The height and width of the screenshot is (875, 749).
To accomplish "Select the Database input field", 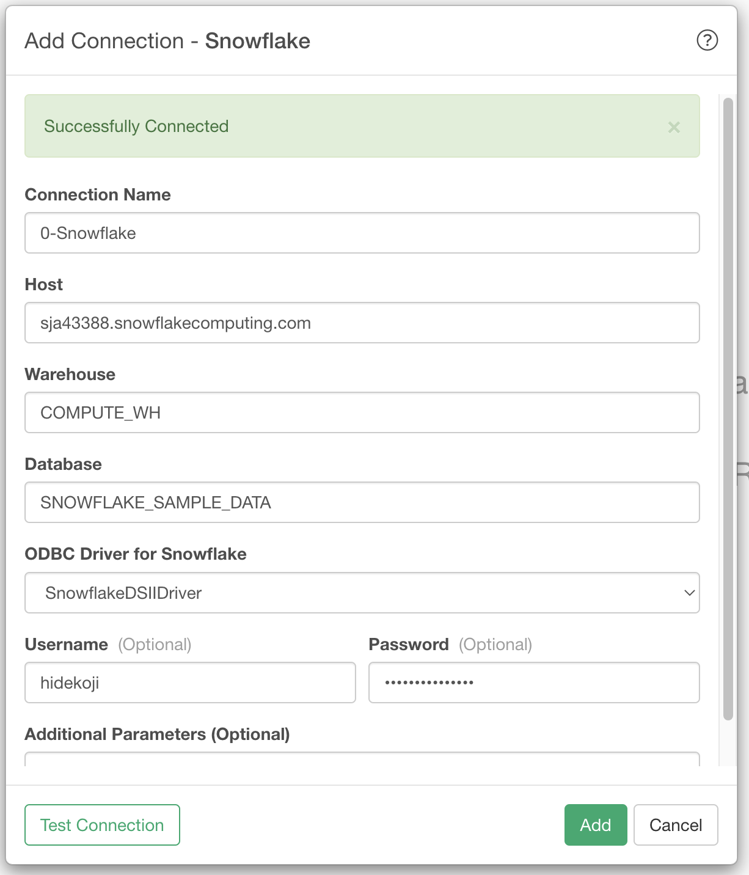I will 362,502.
